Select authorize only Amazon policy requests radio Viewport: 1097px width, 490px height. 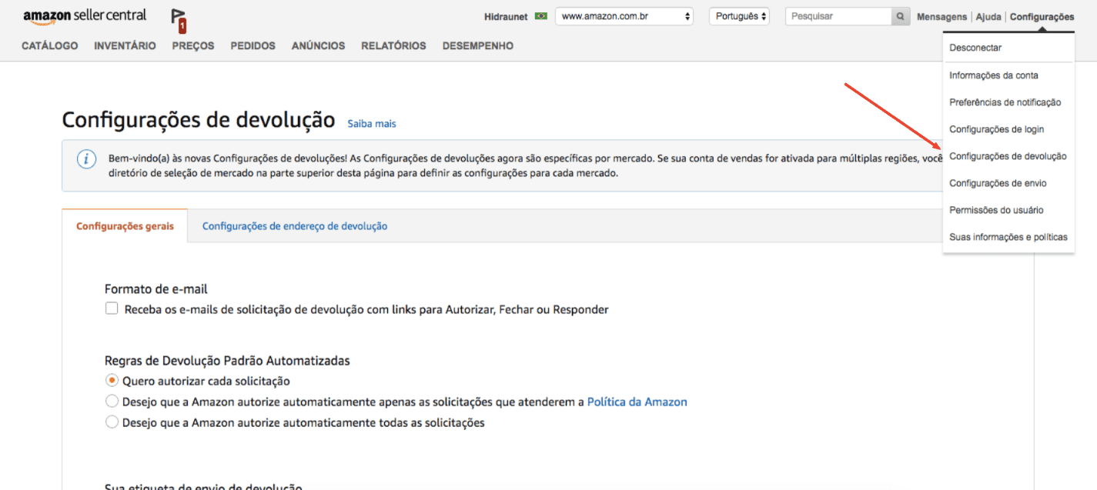click(x=112, y=401)
